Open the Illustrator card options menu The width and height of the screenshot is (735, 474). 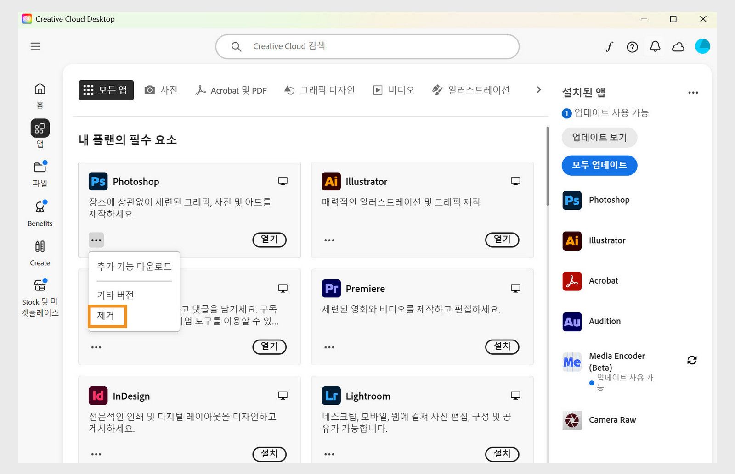[x=329, y=240]
